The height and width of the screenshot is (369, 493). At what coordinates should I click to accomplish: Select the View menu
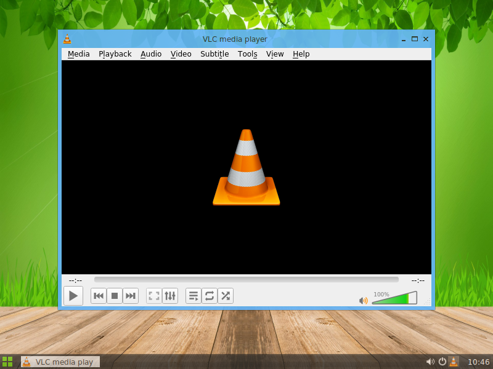275,54
